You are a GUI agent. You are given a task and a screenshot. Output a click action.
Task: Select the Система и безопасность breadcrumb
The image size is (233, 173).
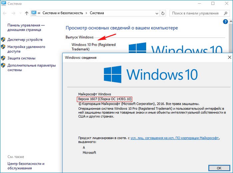coord(63,13)
